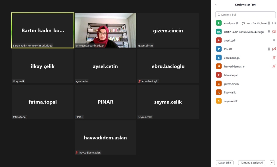
Task: Click the G avatar for gizem.cincin
Action: coord(219,84)
